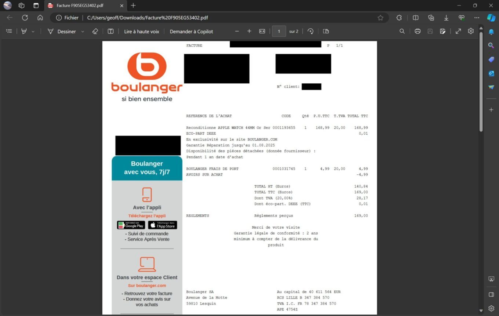Screen dimensions: 499x316
Task: Click Demander à Copilot
Action: [x=191, y=32]
